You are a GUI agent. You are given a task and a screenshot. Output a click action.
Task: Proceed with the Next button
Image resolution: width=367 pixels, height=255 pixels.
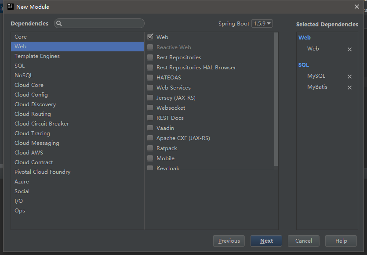pyautogui.click(x=266, y=241)
